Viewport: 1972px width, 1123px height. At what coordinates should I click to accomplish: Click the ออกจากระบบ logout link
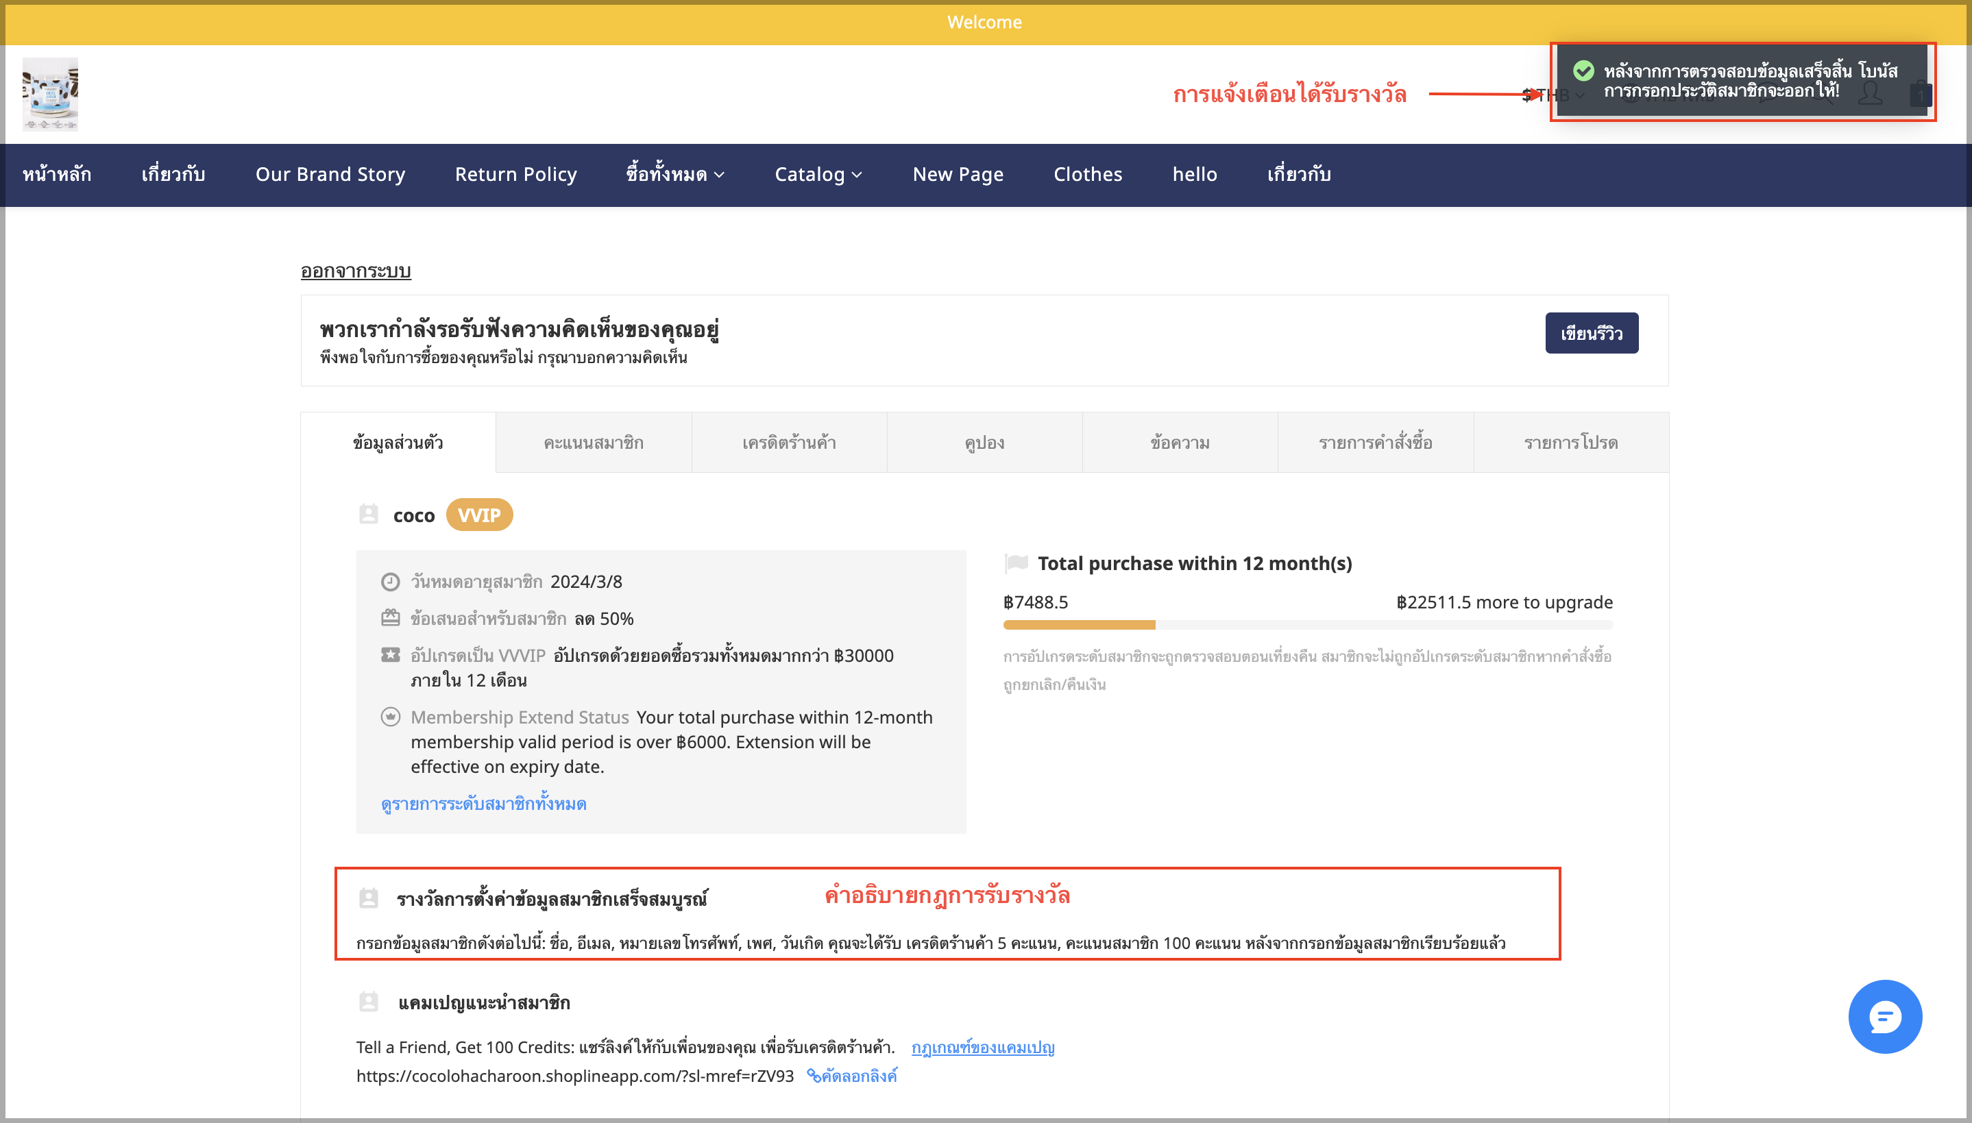coord(356,271)
